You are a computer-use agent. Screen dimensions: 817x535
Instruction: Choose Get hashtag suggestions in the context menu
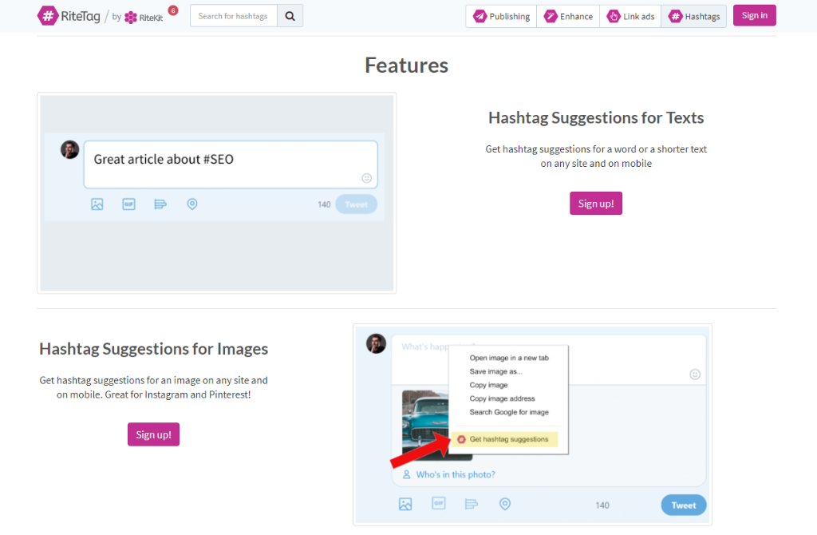(504, 439)
